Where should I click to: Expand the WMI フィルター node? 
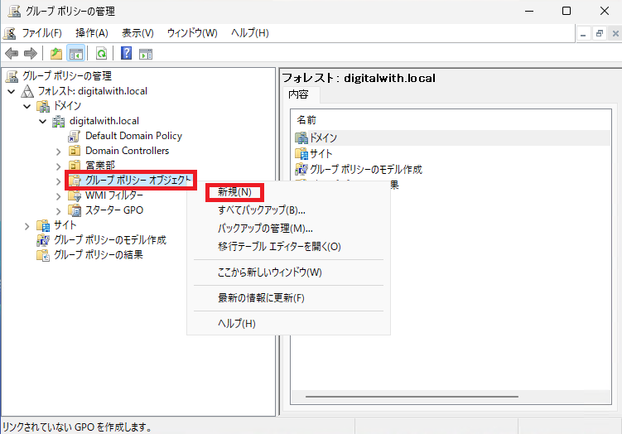58,196
